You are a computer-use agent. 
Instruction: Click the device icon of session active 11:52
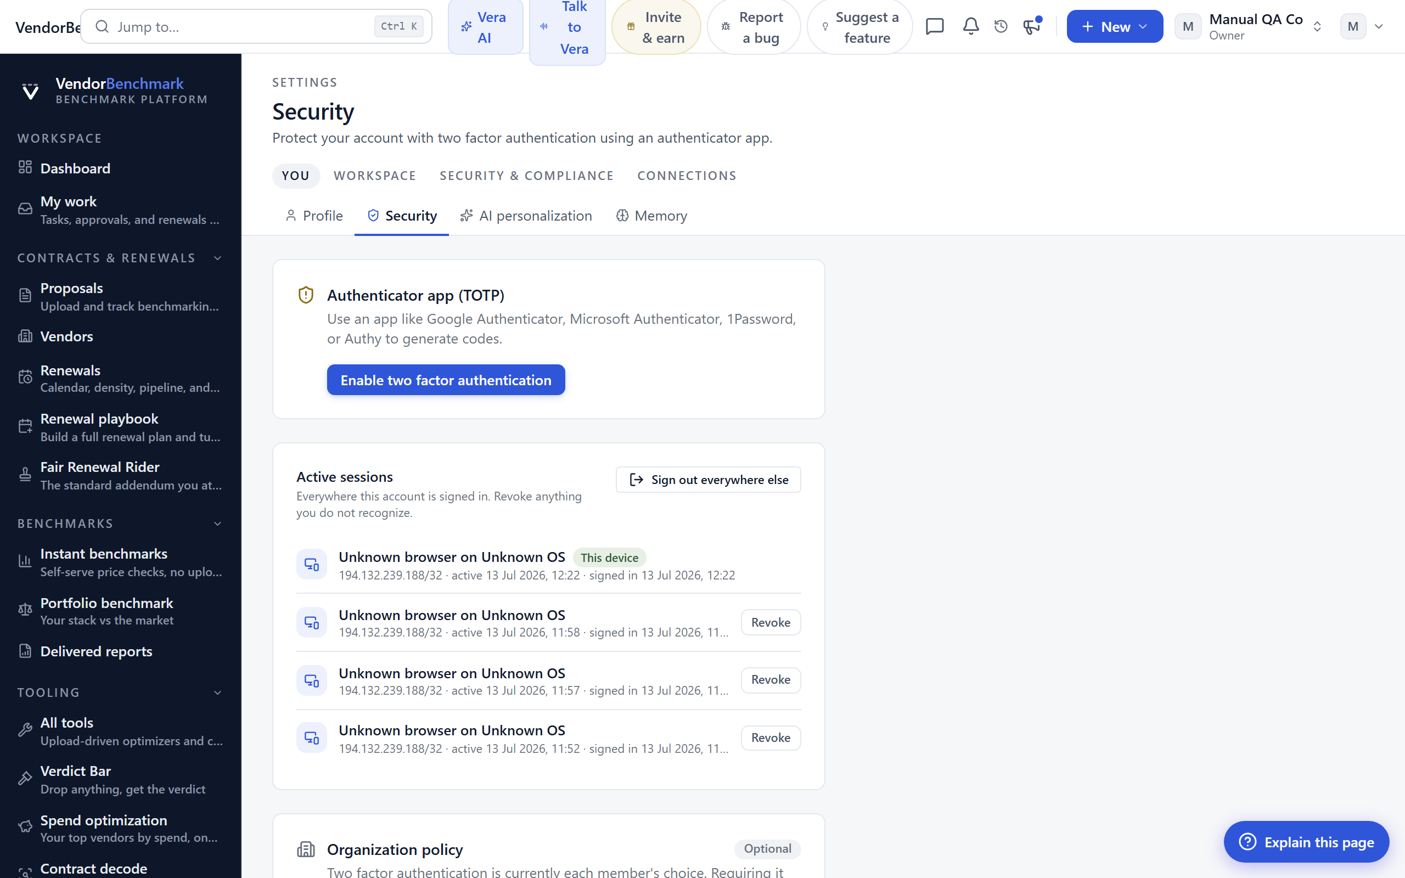(312, 738)
